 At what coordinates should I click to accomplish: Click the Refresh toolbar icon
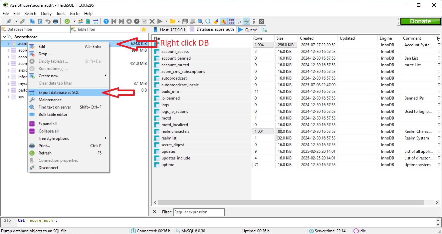tap(67, 21)
